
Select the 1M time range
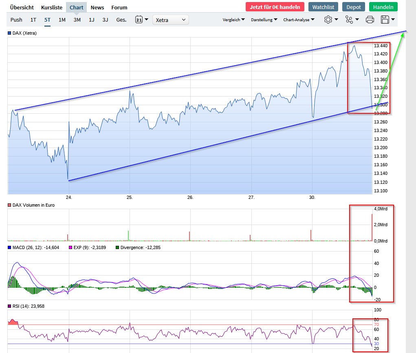pos(62,20)
